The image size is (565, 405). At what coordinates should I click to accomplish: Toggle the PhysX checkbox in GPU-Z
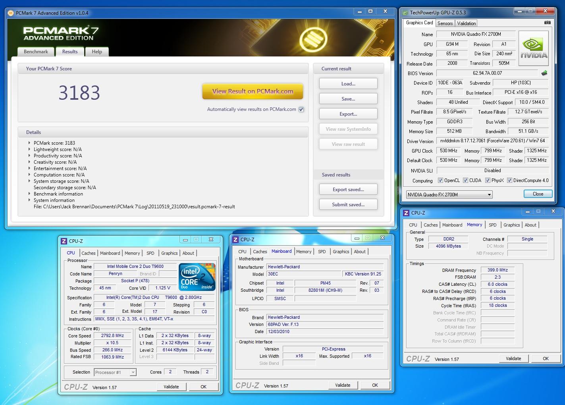tap(488, 180)
